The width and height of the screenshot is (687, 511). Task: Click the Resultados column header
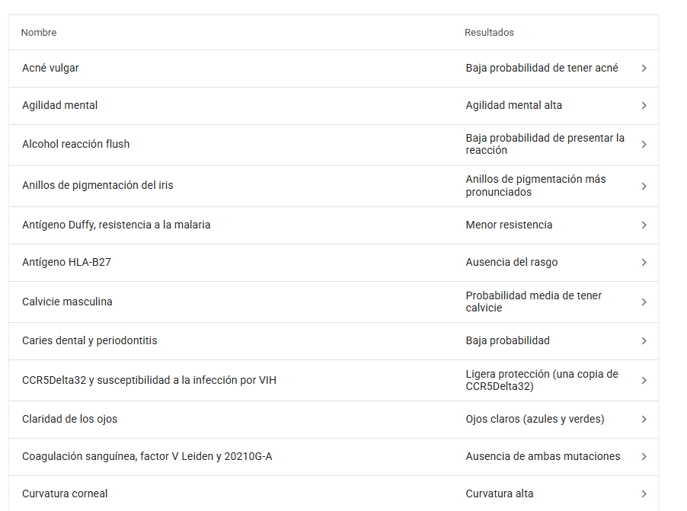click(489, 33)
